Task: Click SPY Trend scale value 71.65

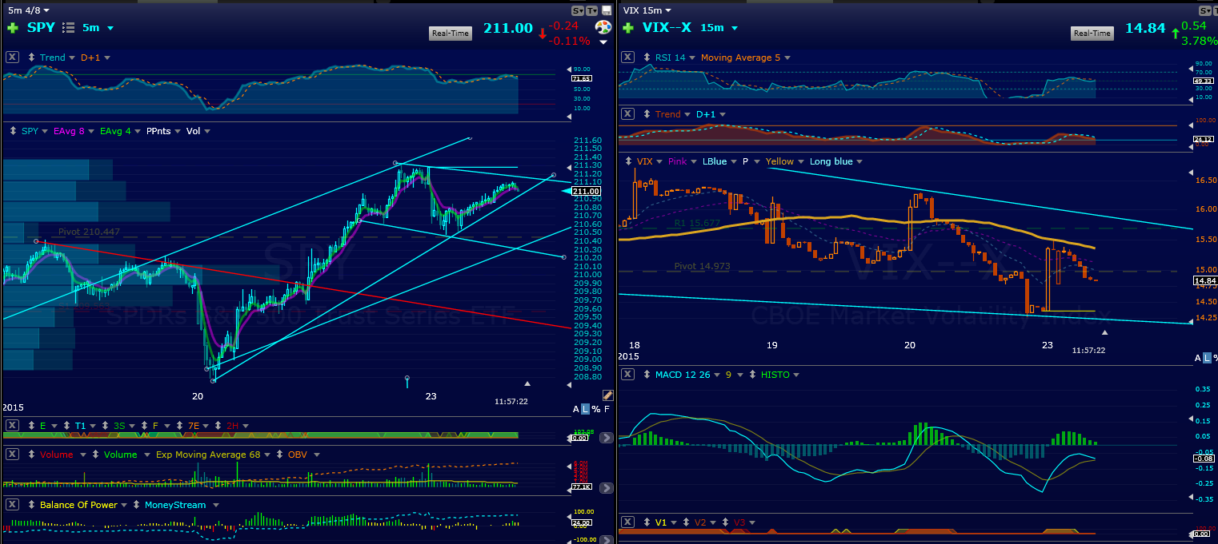Action: point(583,79)
